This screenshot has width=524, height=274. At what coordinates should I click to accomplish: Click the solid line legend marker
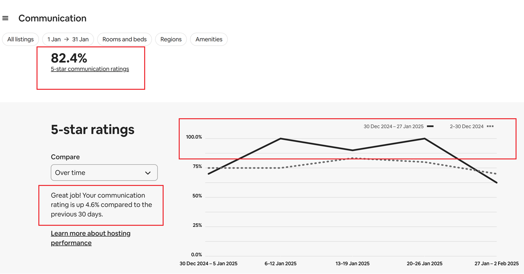(x=430, y=126)
